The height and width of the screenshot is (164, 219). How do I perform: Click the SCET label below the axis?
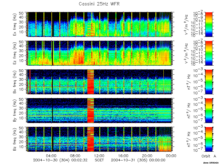click(99, 160)
